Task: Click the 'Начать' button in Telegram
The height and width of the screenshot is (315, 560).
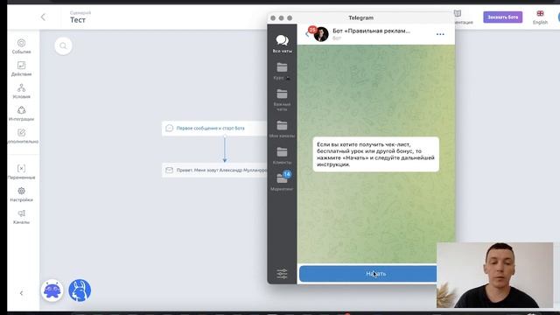Action: [367, 274]
